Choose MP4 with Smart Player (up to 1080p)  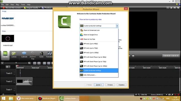coord(99,66)
